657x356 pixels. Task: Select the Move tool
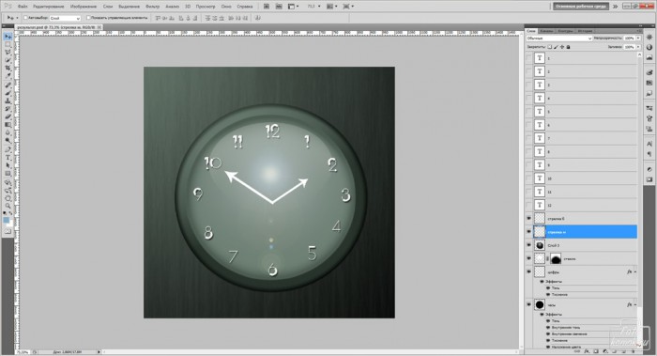pyautogui.click(x=8, y=37)
